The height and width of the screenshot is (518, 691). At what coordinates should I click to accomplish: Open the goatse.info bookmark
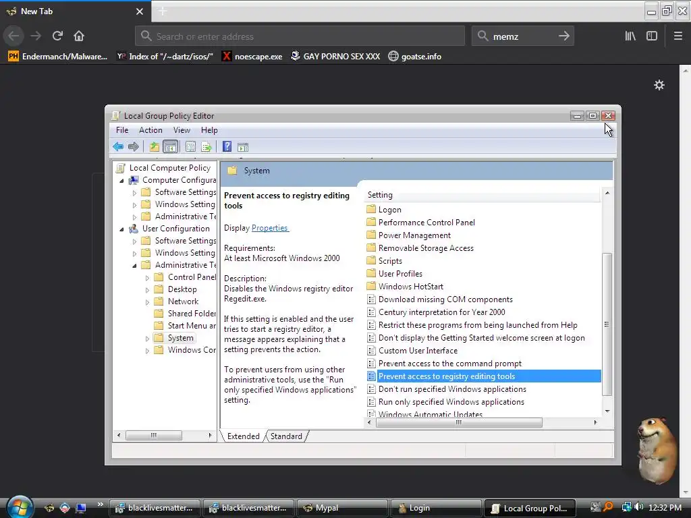click(x=415, y=57)
